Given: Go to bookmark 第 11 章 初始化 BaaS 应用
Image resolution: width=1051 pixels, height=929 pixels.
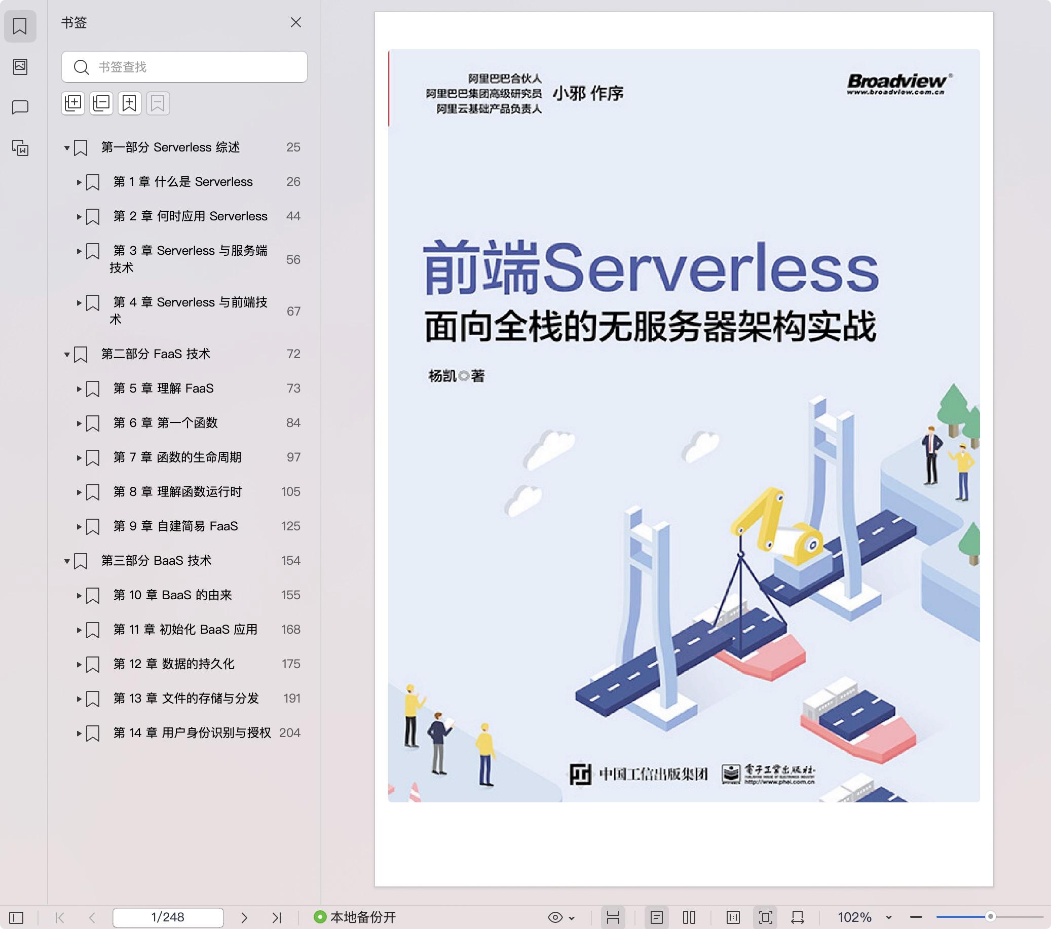Looking at the screenshot, I should pyautogui.click(x=185, y=630).
